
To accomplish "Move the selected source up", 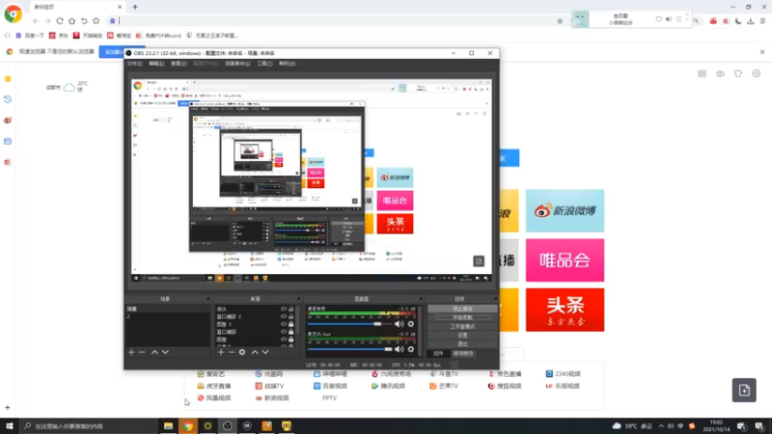I will pyautogui.click(x=255, y=352).
